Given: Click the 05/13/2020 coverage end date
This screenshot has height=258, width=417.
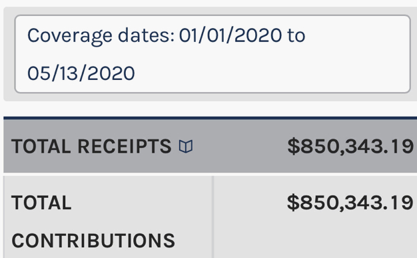Looking at the screenshot, I should click(81, 73).
